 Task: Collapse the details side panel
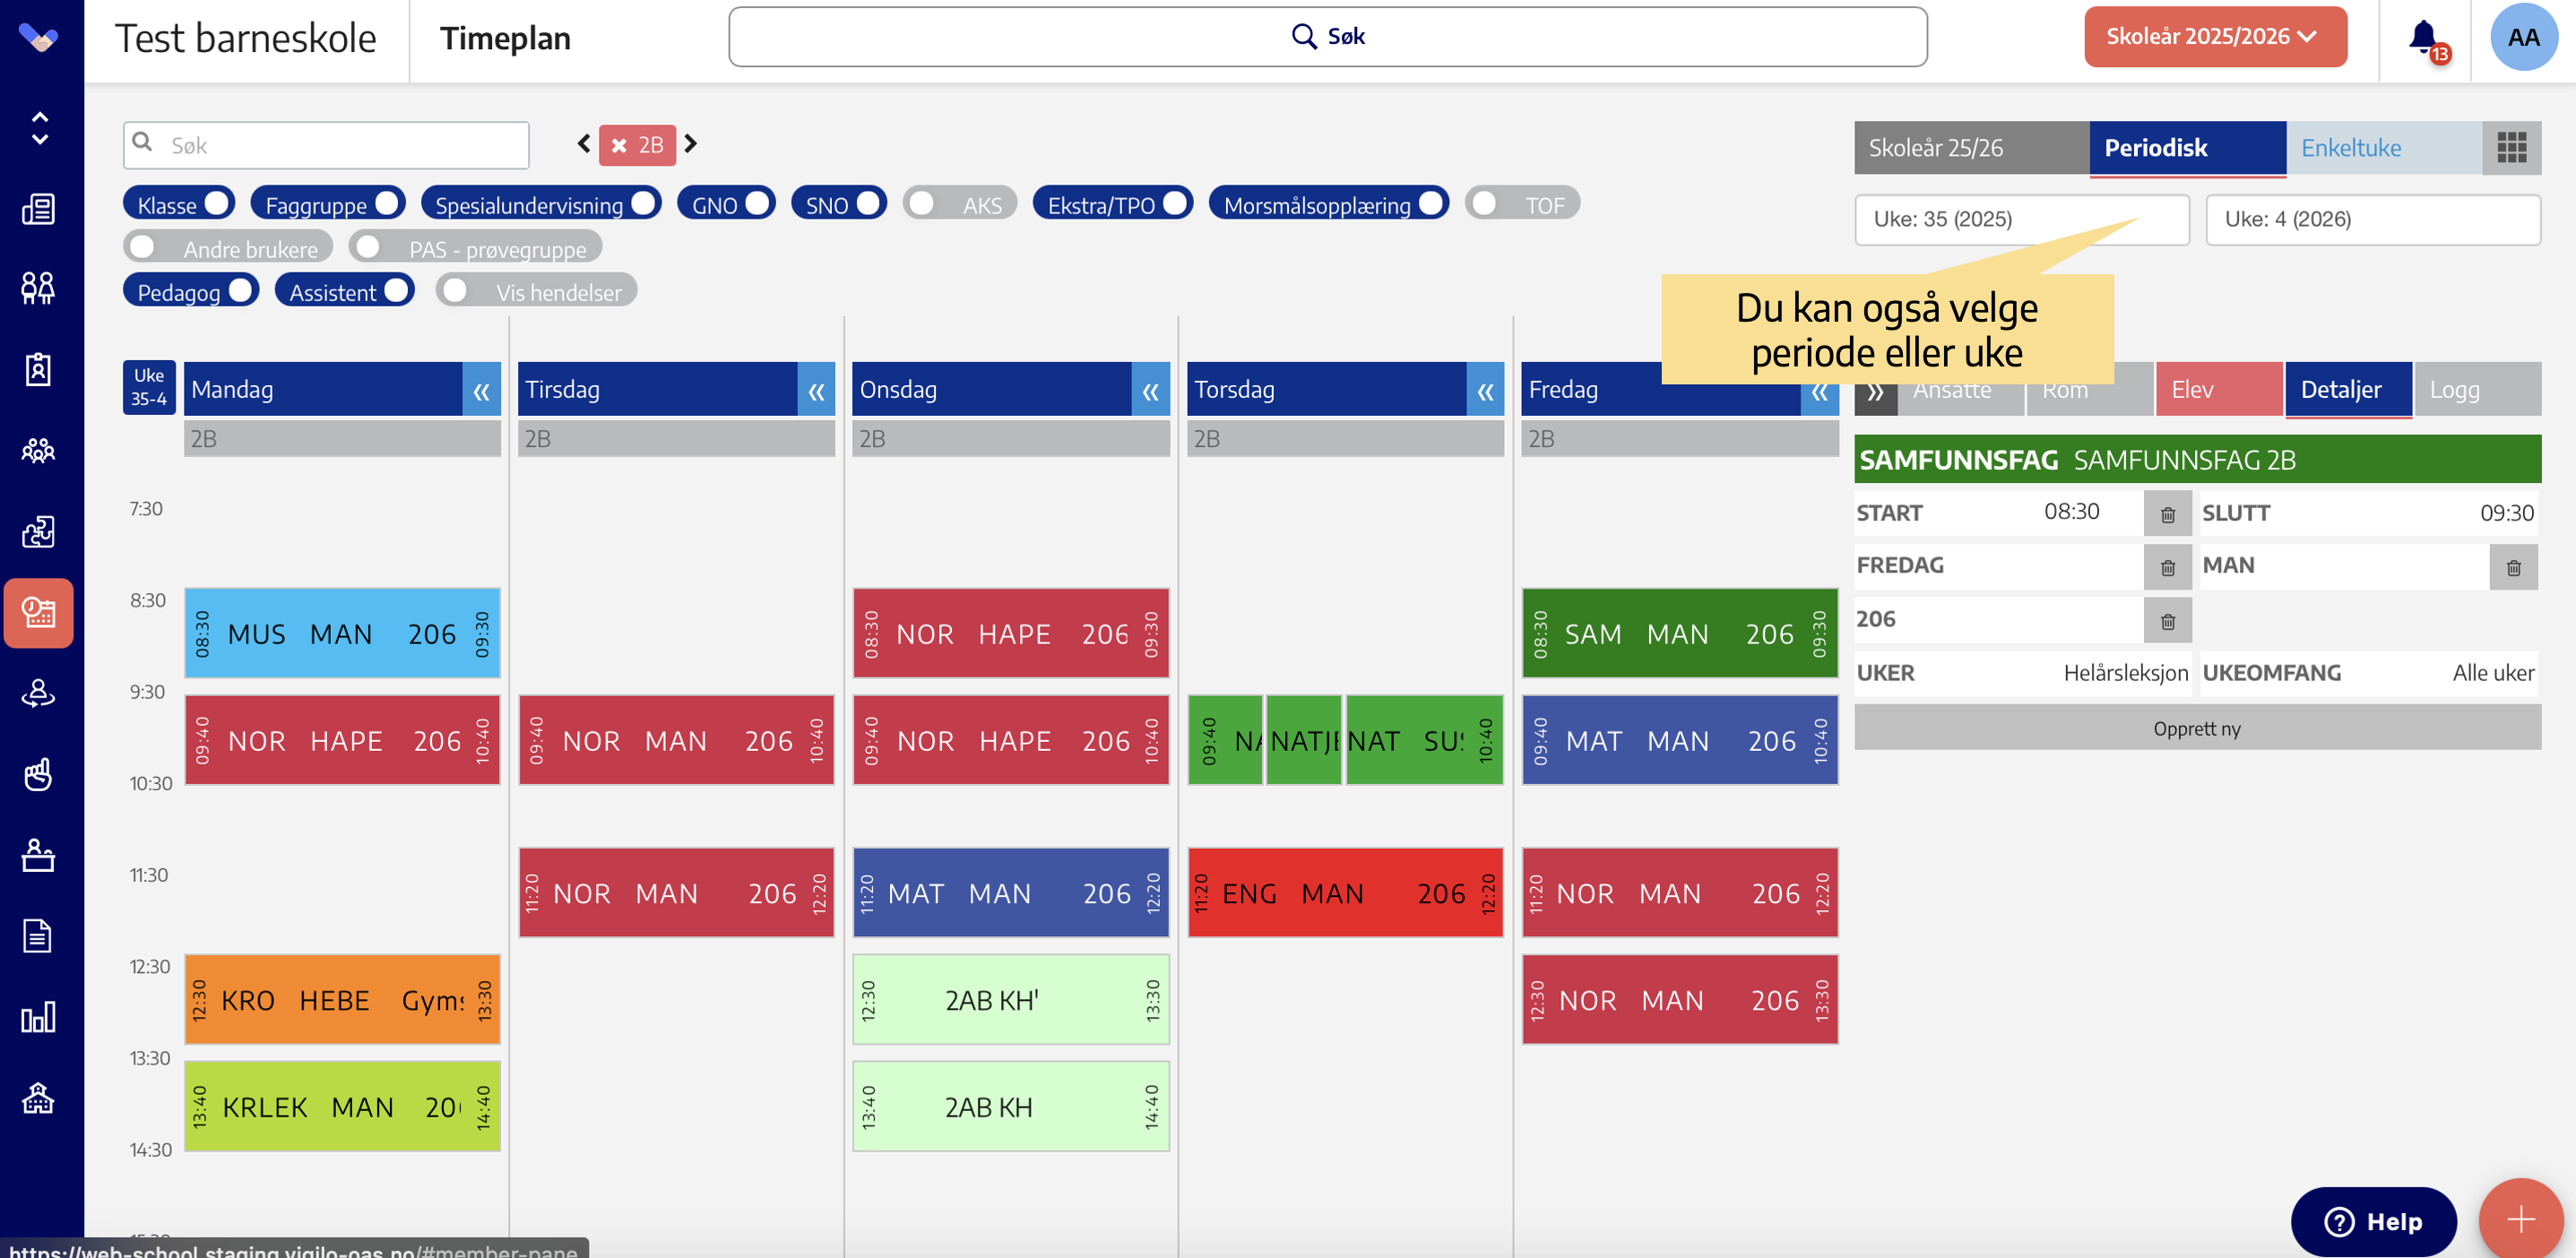coord(1875,391)
